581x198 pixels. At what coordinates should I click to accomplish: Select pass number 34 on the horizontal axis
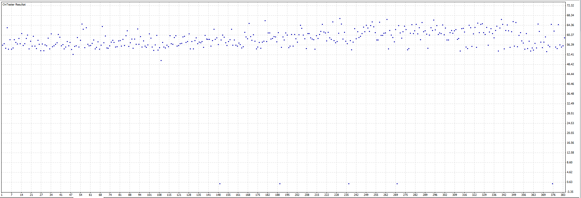[x=51, y=195]
